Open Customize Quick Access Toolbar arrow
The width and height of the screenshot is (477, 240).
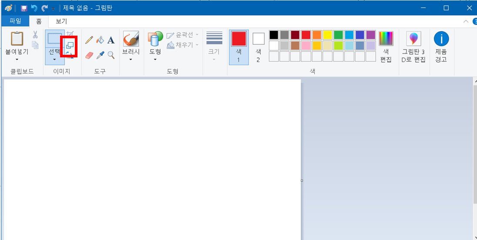coord(53,9)
